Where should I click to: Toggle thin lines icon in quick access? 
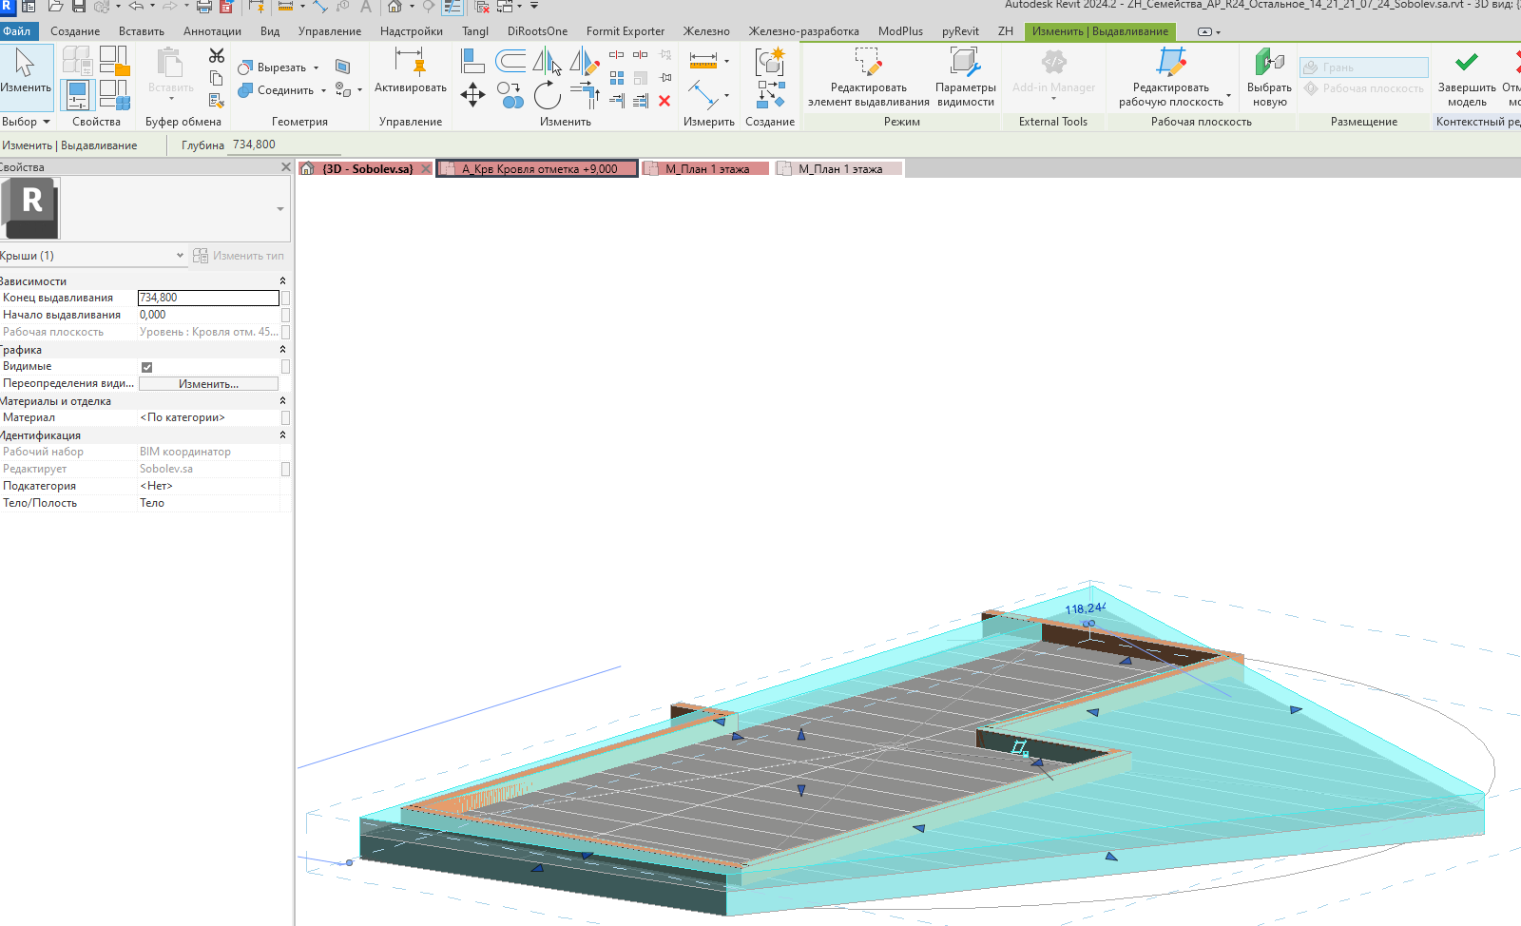[x=452, y=7]
